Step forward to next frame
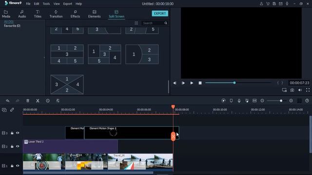312x175 pixels. [183, 83]
